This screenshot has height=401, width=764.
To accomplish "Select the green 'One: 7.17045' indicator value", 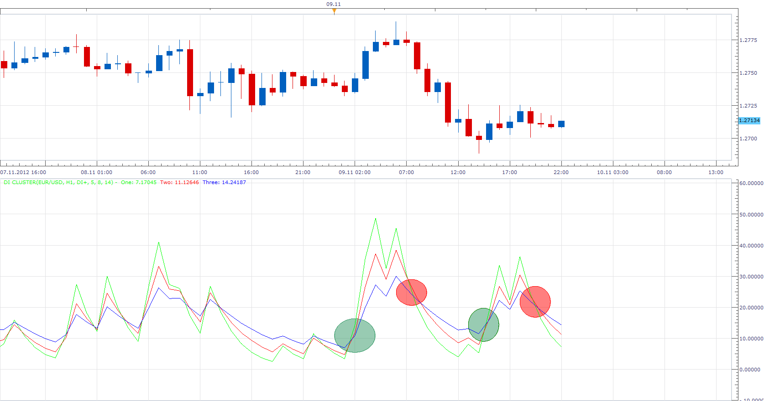I will [x=138, y=182].
